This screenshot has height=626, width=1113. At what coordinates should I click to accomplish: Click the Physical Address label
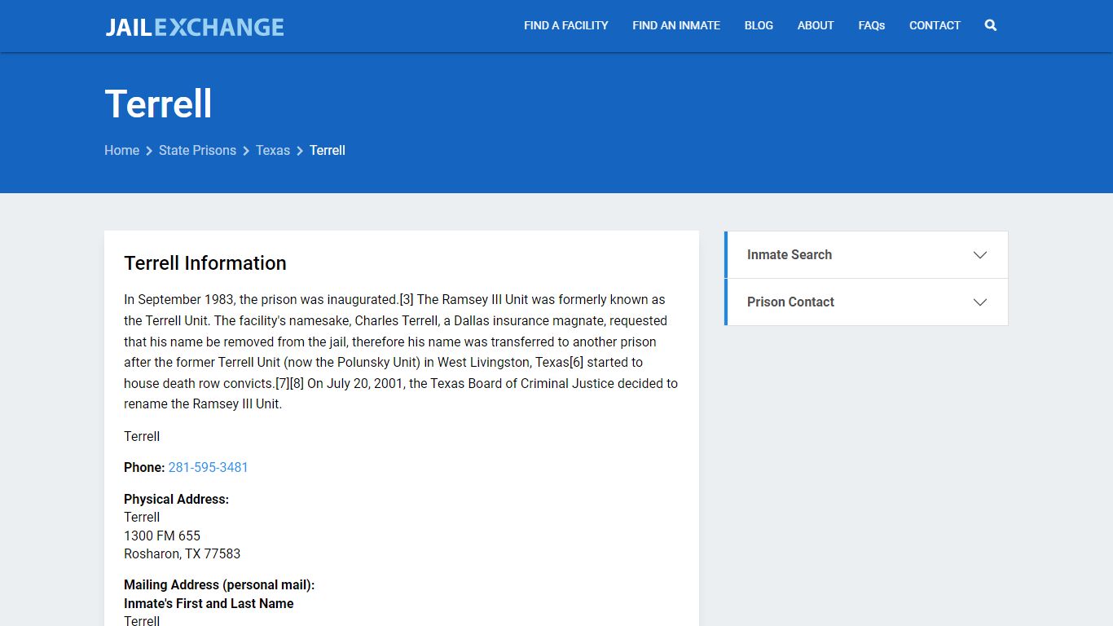coord(176,499)
